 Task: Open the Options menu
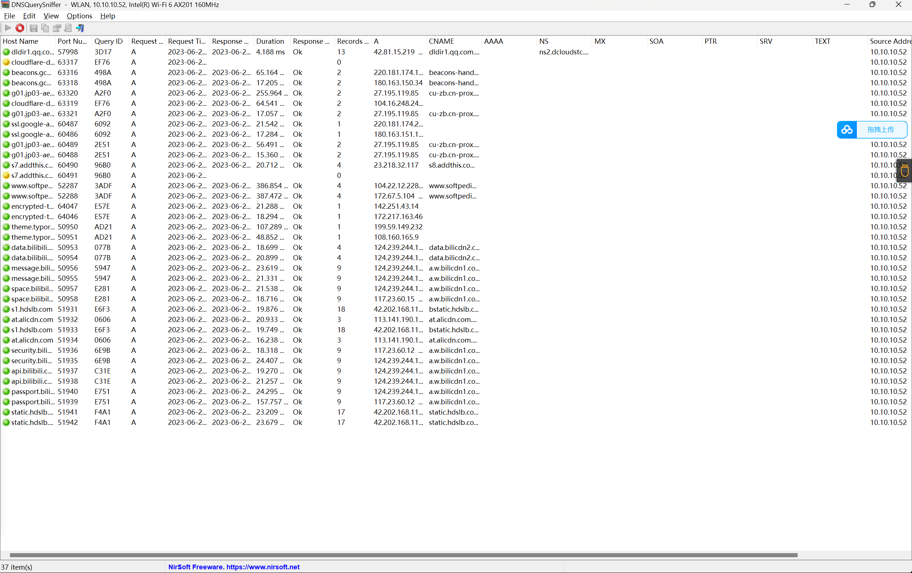(x=79, y=16)
